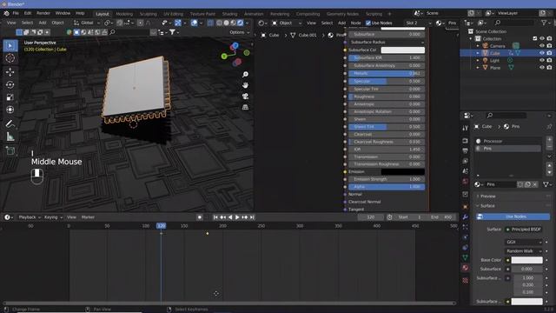The height and width of the screenshot is (313, 556).
Task: Select the Processor material slot
Action: (507, 141)
